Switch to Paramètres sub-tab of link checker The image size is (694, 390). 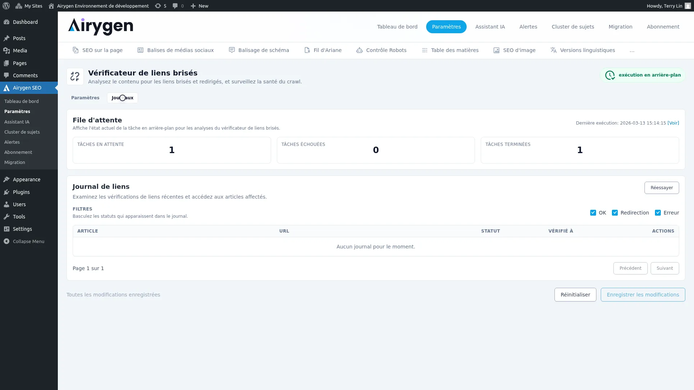coord(85,98)
